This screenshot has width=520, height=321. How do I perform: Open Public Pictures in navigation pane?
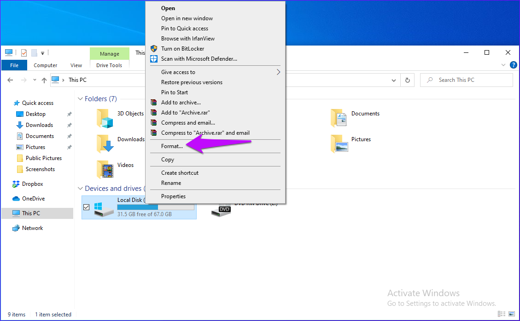pos(43,158)
